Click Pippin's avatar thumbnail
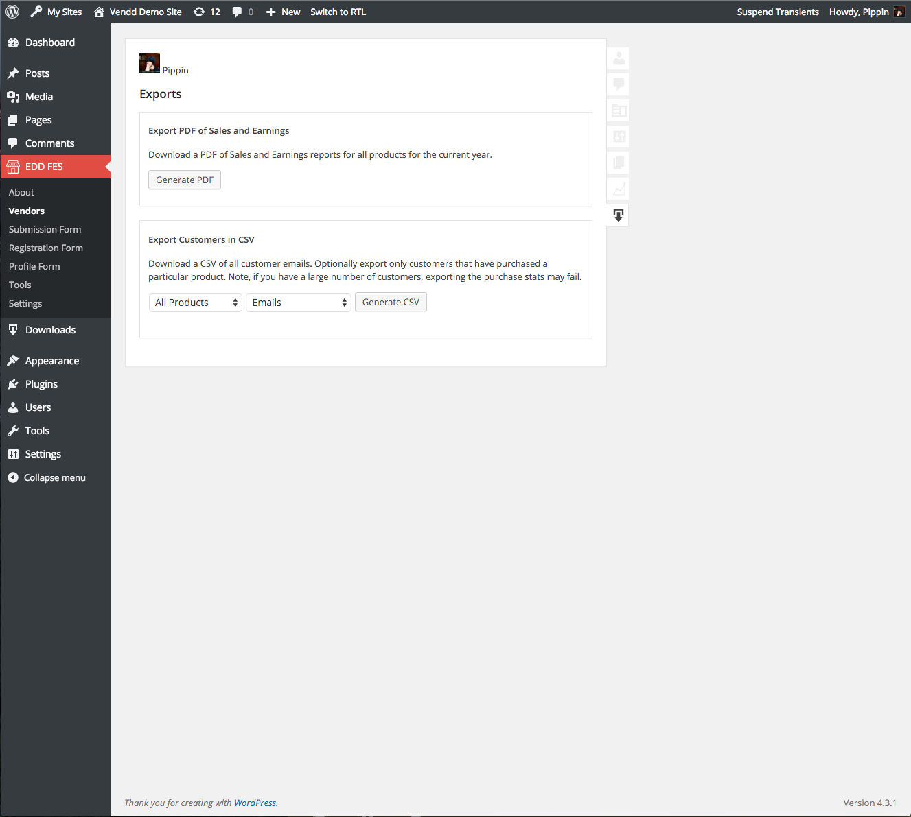The height and width of the screenshot is (817, 911). [149, 62]
